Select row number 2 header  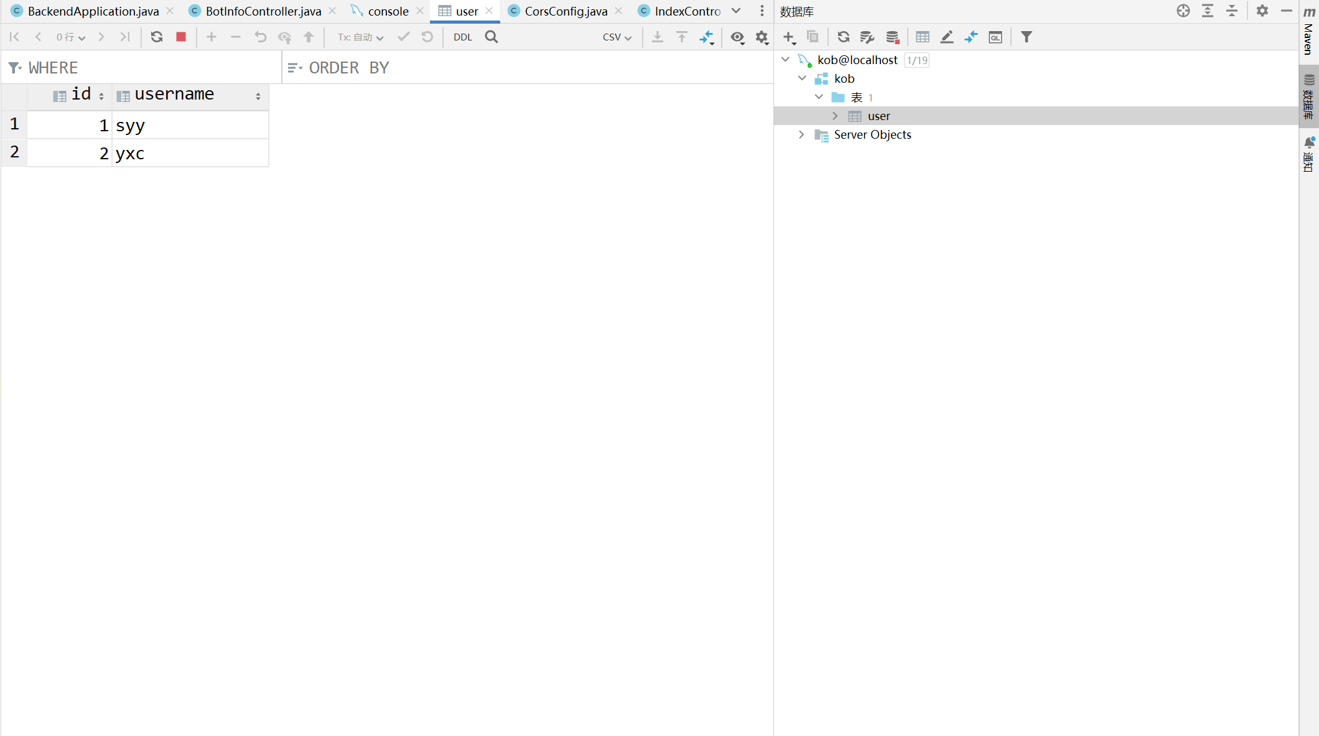[x=14, y=152]
